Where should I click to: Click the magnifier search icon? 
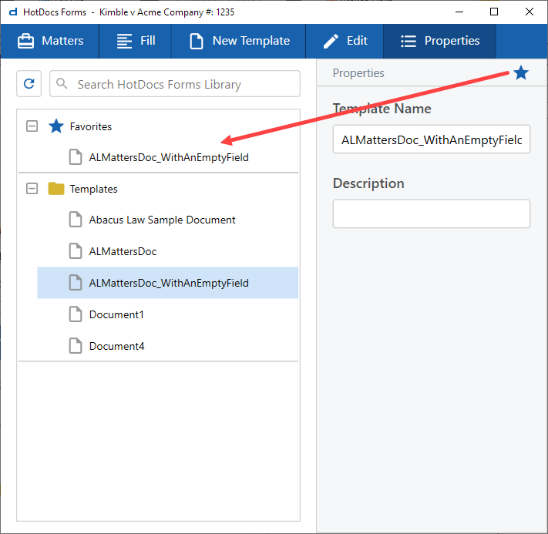[x=62, y=83]
